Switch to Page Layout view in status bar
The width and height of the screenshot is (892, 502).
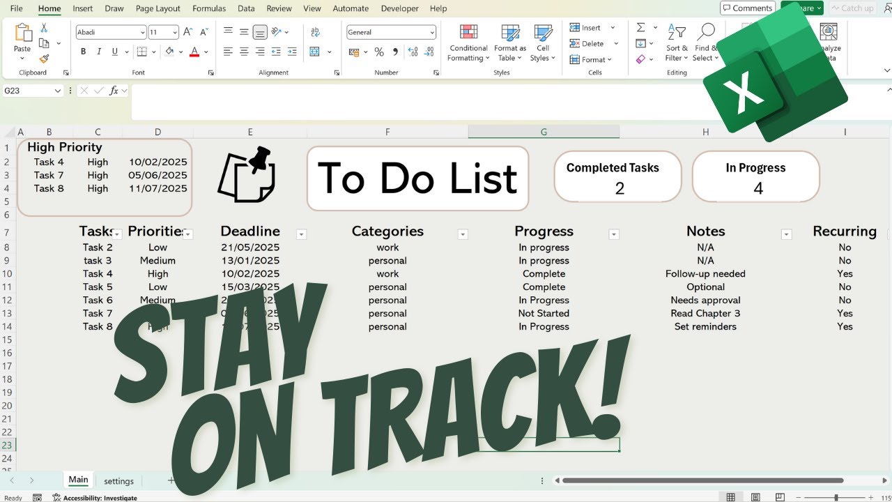[755, 497]
